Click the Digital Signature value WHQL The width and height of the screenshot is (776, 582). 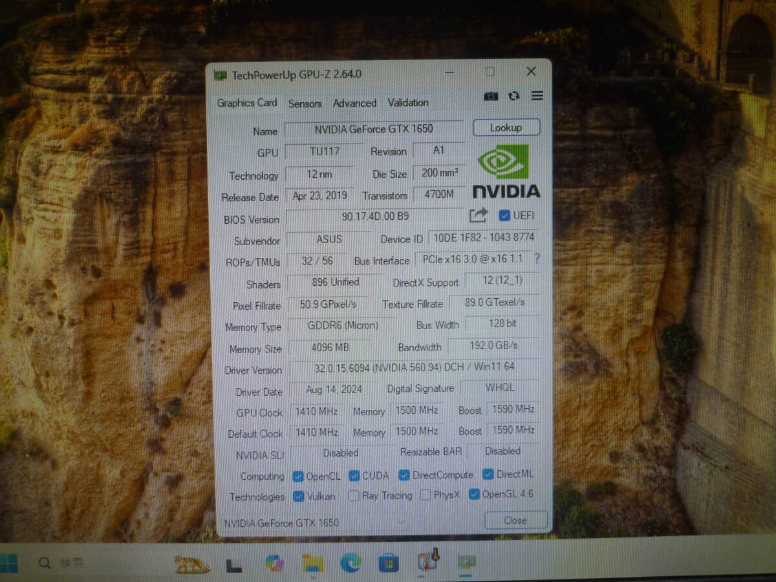tap(500, 387)
